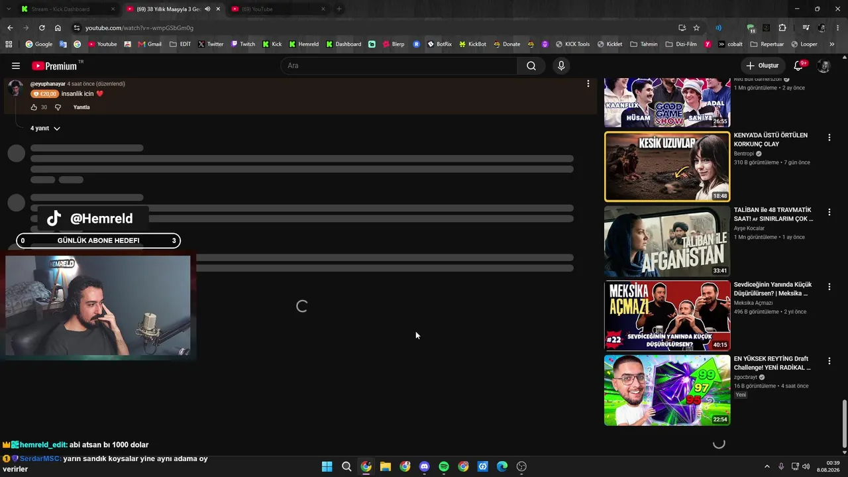This screenshot has width=848, height=477.
Task: Open GOOD GAME SHOW video thumbnail
Action: pyautogui.click(x=667, y=103)
